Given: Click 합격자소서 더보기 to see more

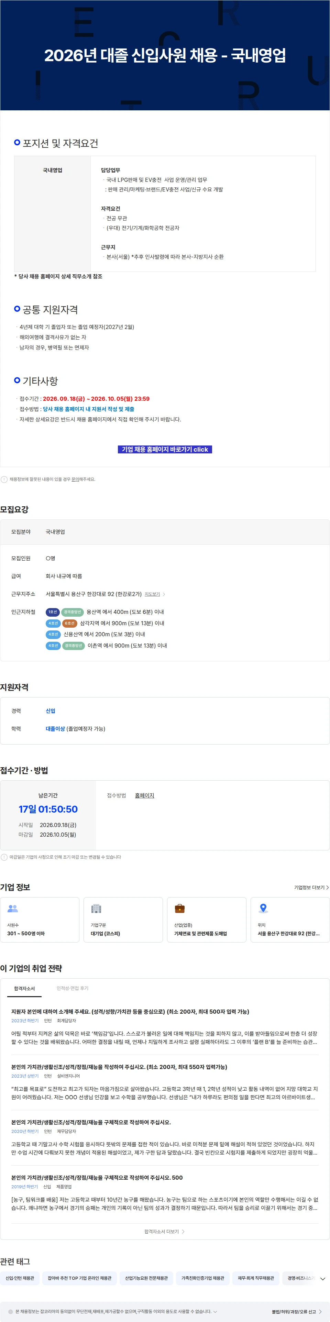Looking at the screenshot, I should 165,1231.
